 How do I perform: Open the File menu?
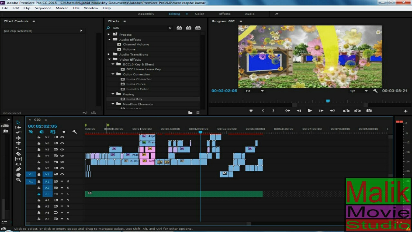coord(5,8)
